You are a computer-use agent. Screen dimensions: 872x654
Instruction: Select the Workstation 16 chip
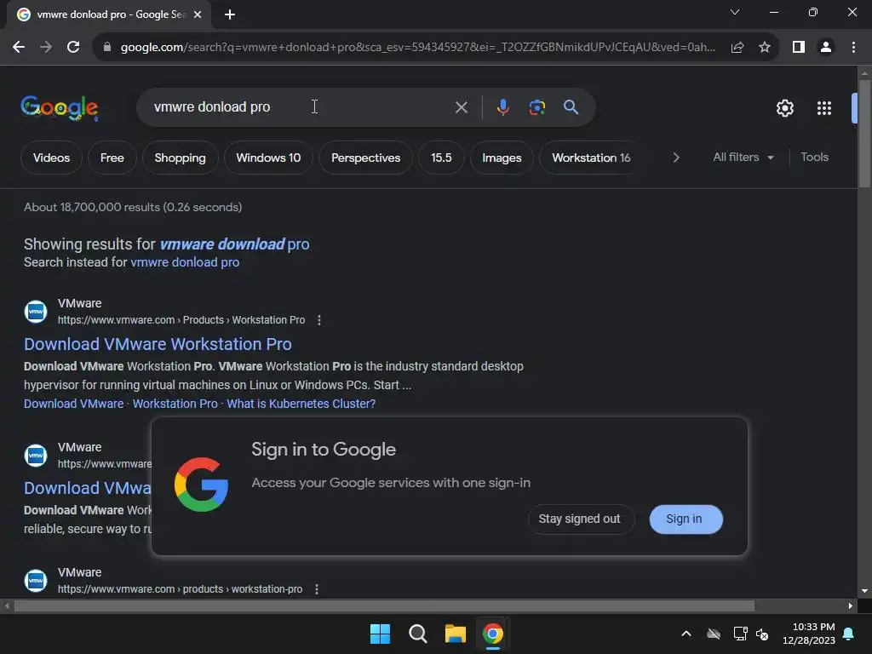click(x=591, y=158)
